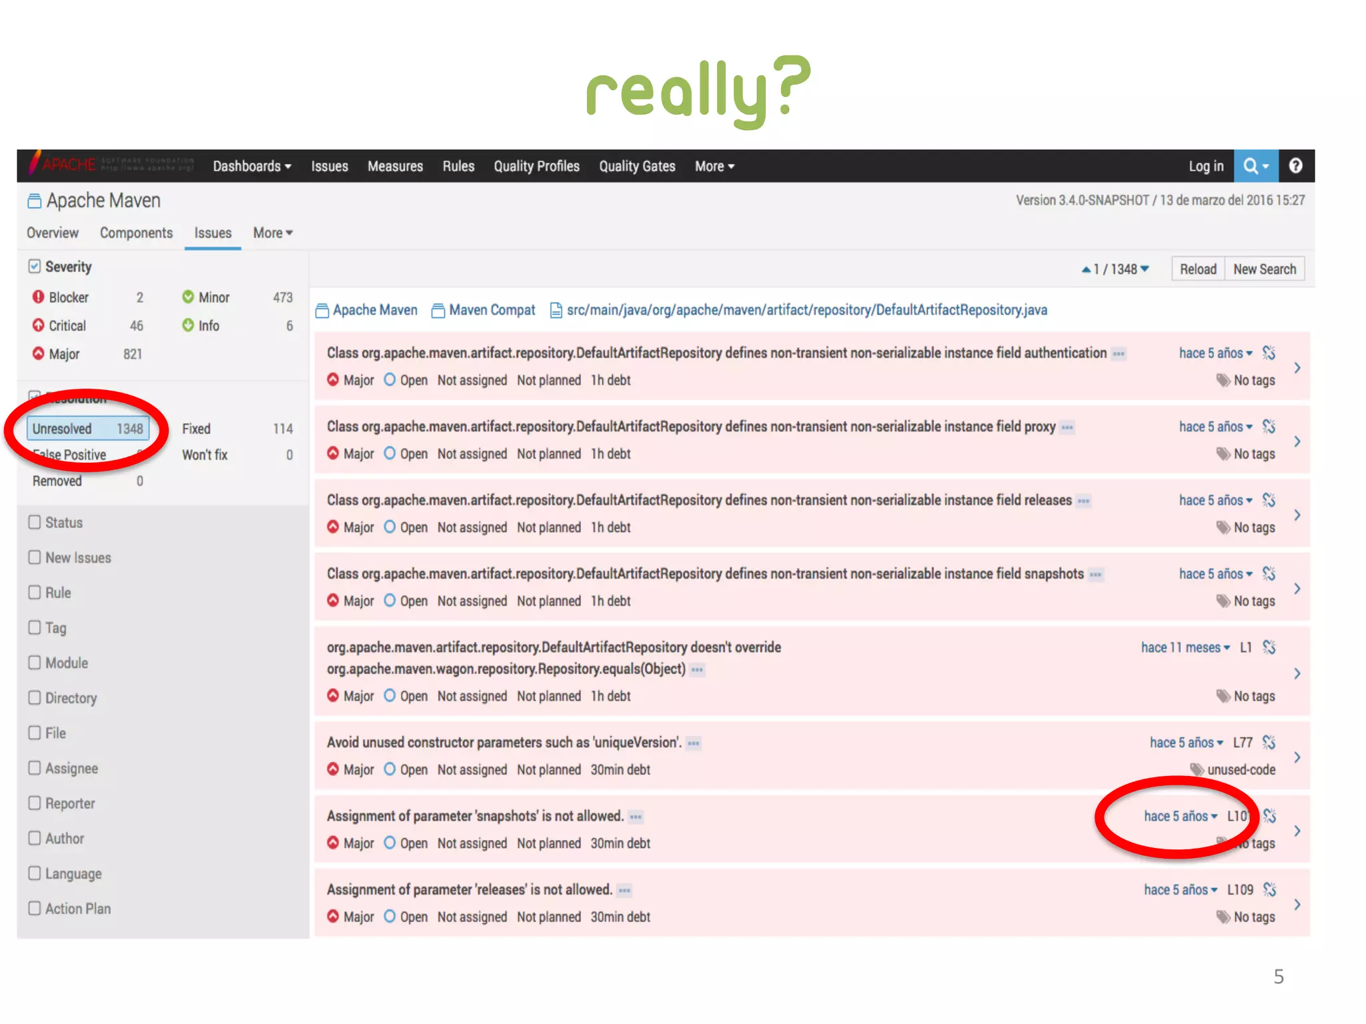This screenshot has height=1024, width=1366.
Task: Open the Dashboards dropdown menu
Action: [x=252, y=167]
